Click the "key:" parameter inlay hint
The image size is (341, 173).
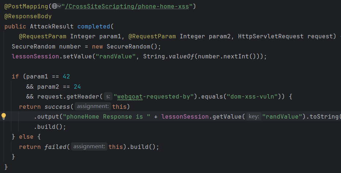[x=253, y=117]
